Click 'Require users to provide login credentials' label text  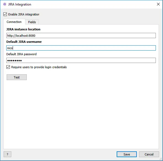pyautogui.click(x=39, y=67)
